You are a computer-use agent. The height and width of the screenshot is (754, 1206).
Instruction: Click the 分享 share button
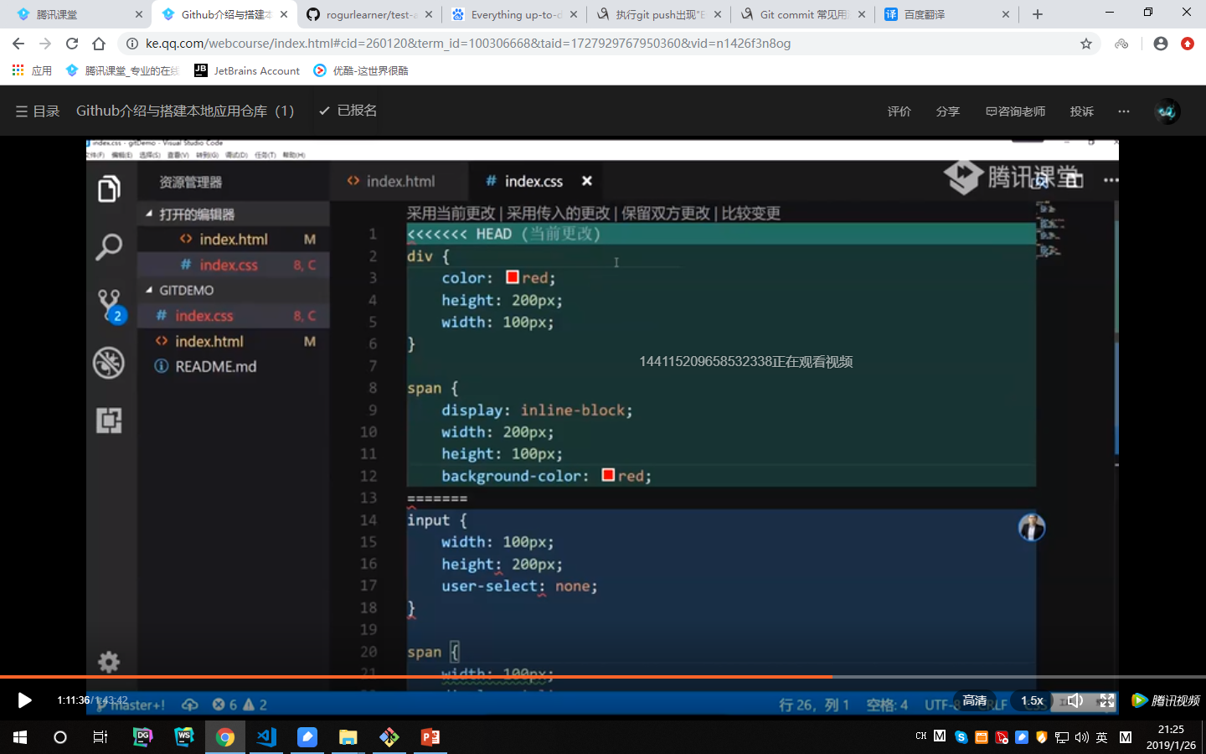(x=947, y=111)
